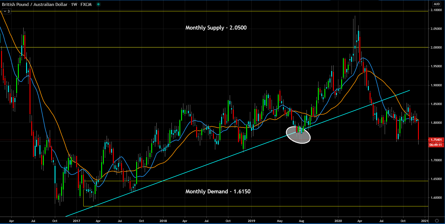Select the gray ellipse drawing on chart
Viewport: 445px width, 224px height.
click(298, 135)
